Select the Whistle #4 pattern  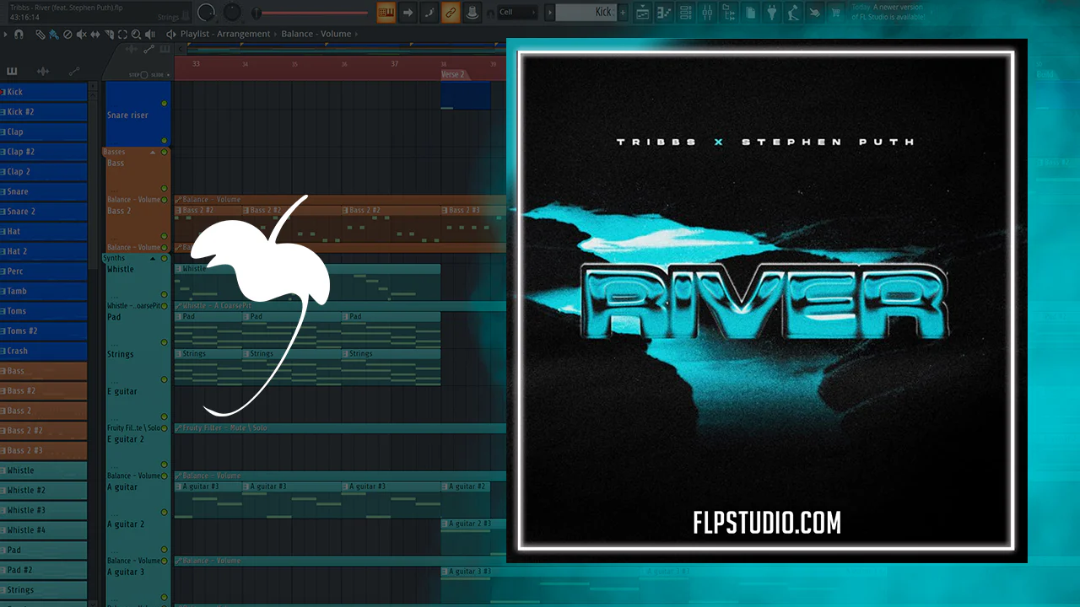44,530
